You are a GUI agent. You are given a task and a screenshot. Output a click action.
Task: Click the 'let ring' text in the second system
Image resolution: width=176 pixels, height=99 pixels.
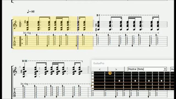(x=24, y=84)
